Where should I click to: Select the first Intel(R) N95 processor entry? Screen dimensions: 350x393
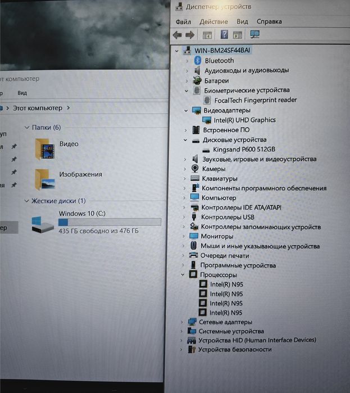click(226, 284)
